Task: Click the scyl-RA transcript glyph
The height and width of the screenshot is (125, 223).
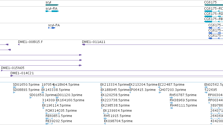Action: tap(52, 11)
